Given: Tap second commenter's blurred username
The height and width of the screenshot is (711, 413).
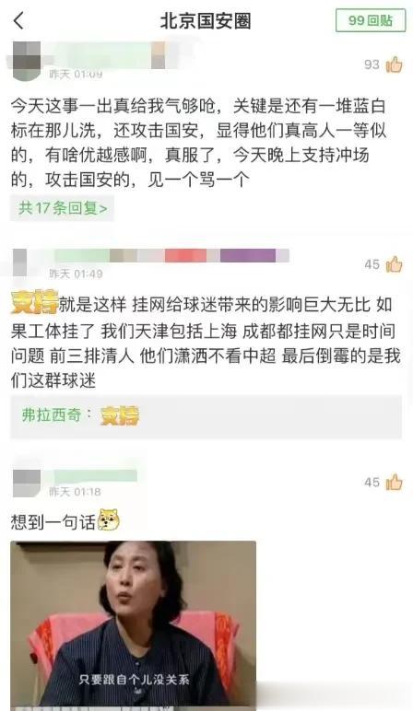Looking at the screenshot, I should click(x=171, y=255).
